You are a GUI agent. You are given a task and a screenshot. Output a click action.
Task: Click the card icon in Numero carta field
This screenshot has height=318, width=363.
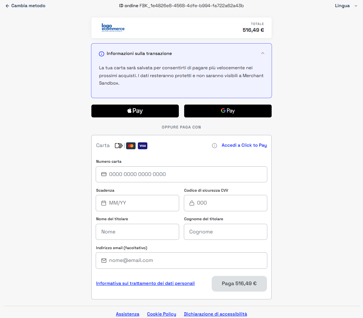pyautogui.click(x=104, y=174)
